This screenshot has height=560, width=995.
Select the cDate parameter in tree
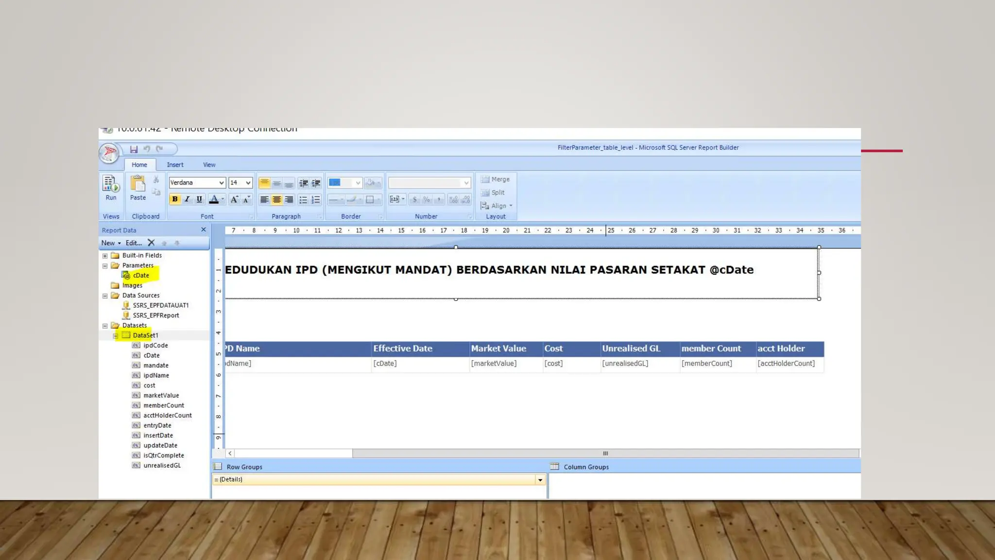(x=141, y=275)
